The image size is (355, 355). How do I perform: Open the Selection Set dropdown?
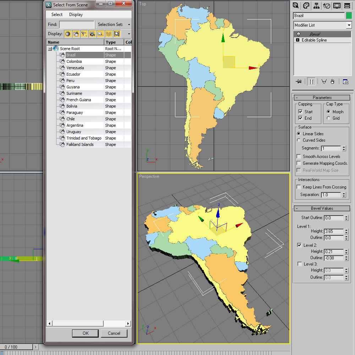(129, 24)
